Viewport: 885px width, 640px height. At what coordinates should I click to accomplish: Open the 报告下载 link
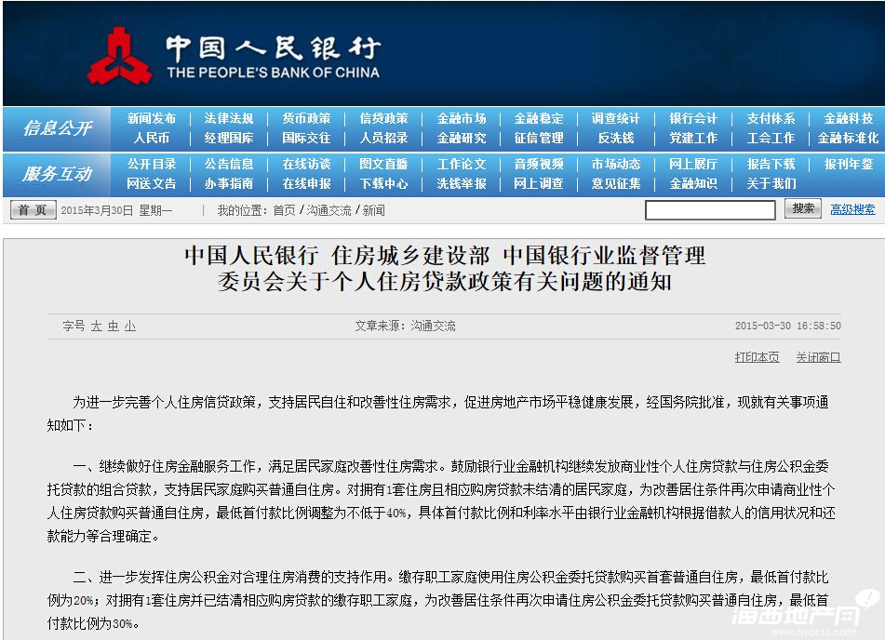click(771, 165)
